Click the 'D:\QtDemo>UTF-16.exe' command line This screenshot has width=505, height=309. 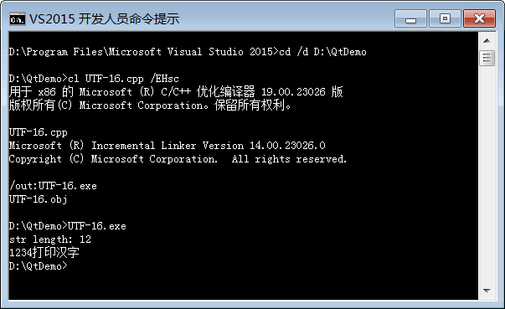[x=67, y=226]
